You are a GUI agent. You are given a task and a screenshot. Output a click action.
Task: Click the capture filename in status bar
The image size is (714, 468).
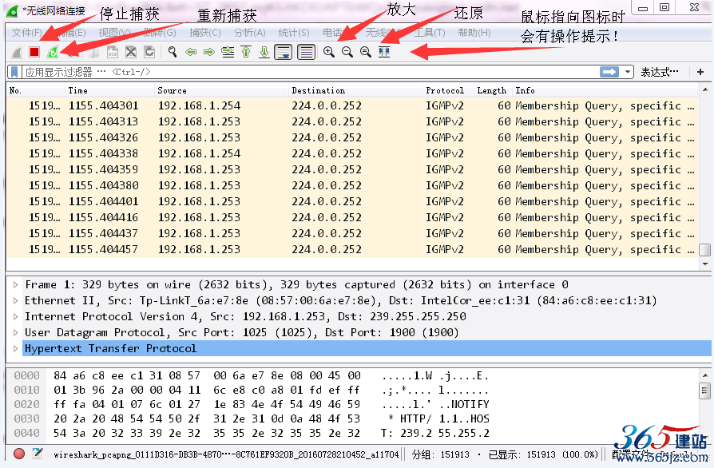click(x=226, y=454)
